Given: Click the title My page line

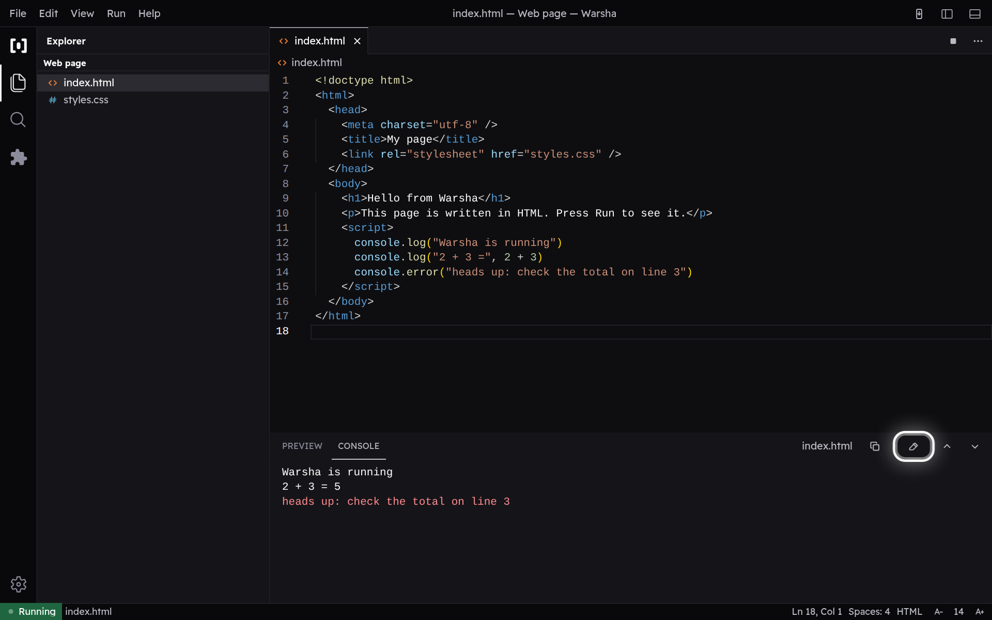Looking at the screenshot, I should [413, 139].
